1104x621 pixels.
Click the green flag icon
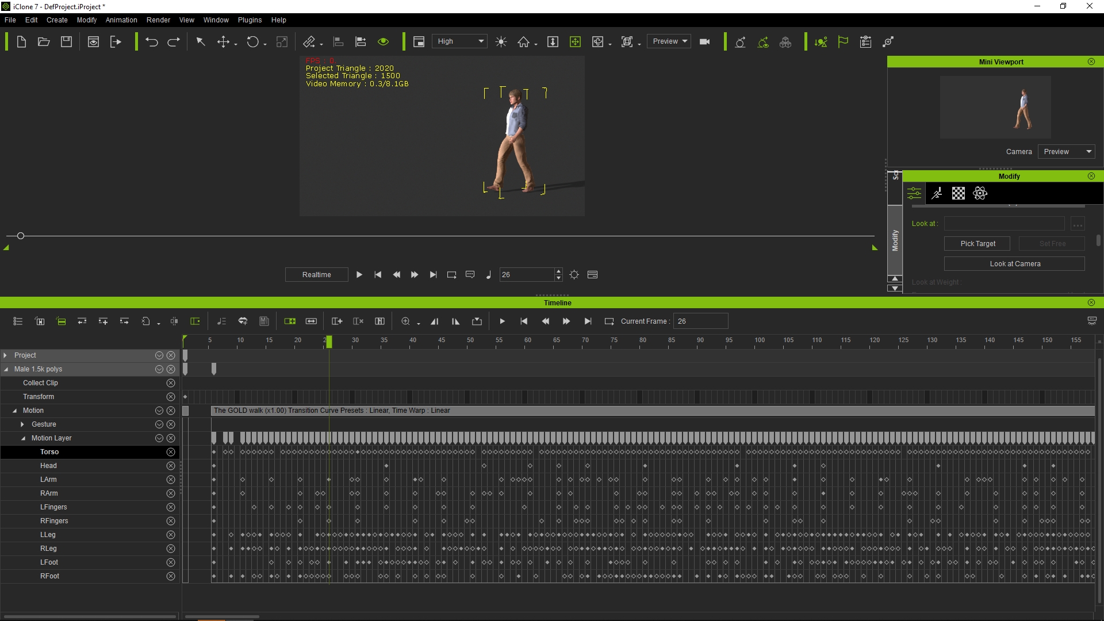843,42
